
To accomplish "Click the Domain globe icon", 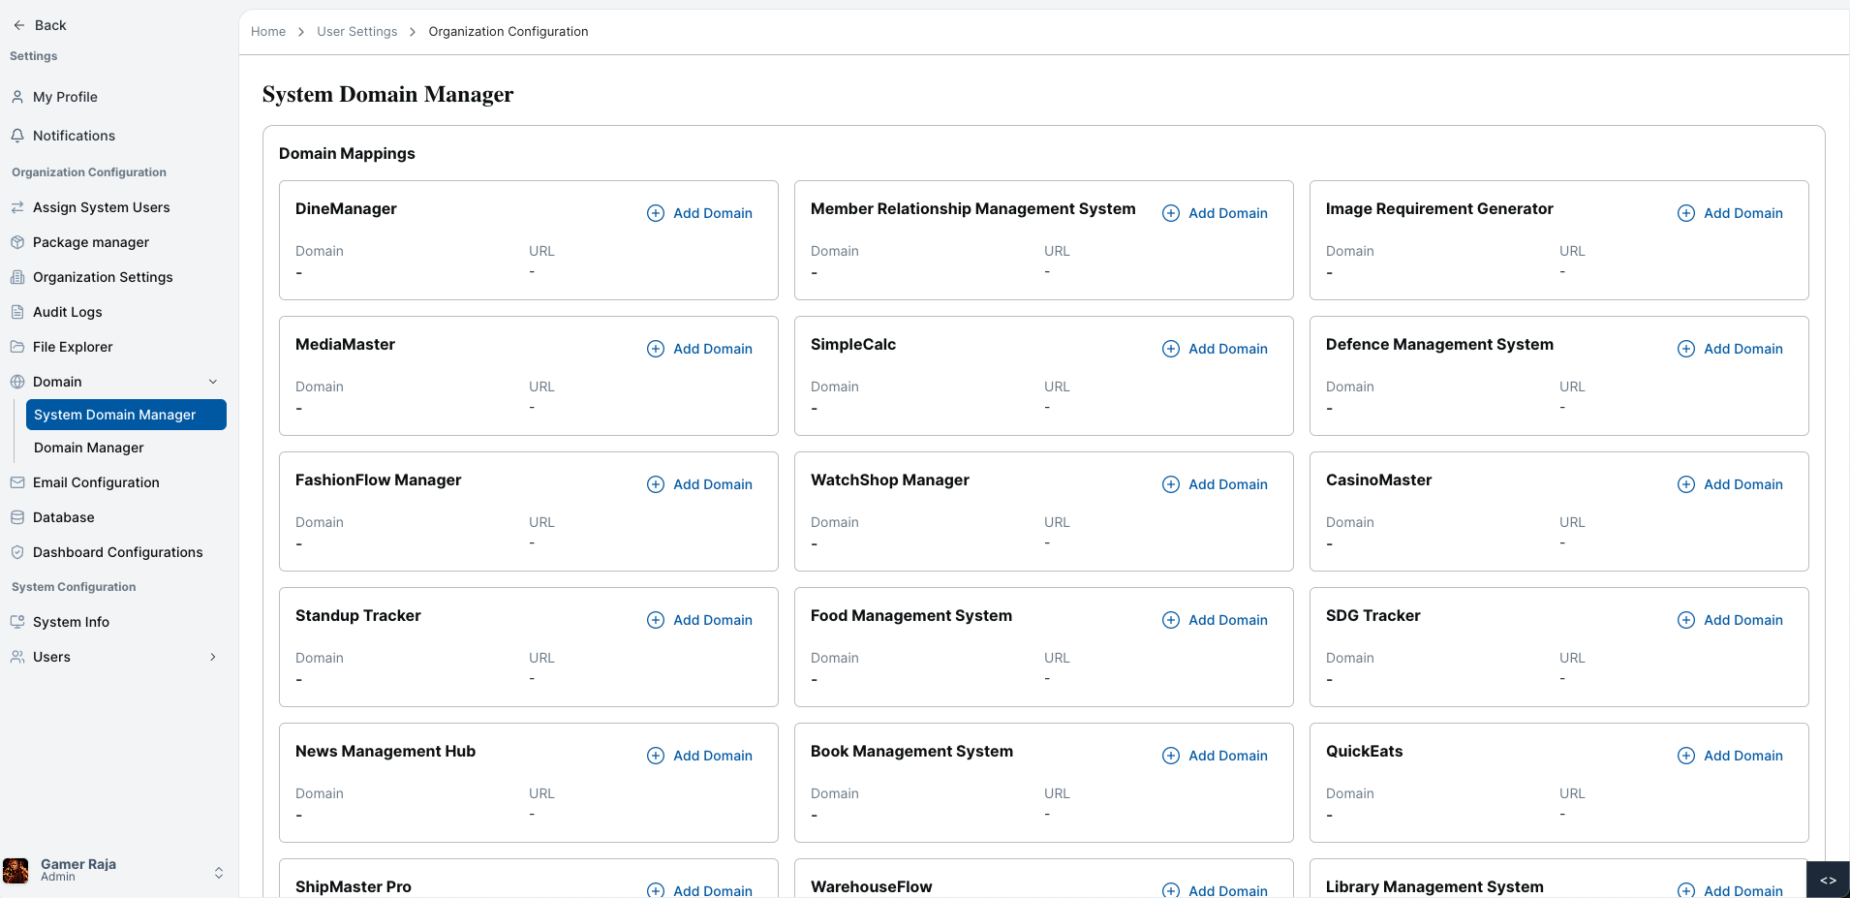I will click(18, 382).
